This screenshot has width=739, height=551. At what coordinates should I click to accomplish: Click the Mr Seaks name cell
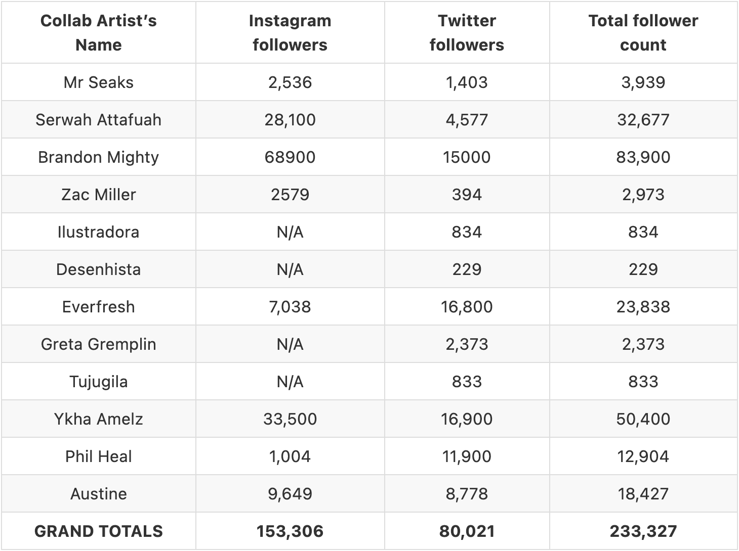(x=99, y=82)
